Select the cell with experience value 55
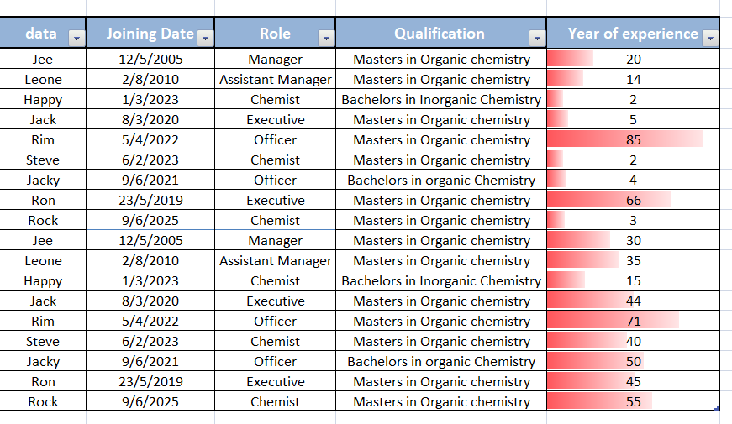 [633, 402]
